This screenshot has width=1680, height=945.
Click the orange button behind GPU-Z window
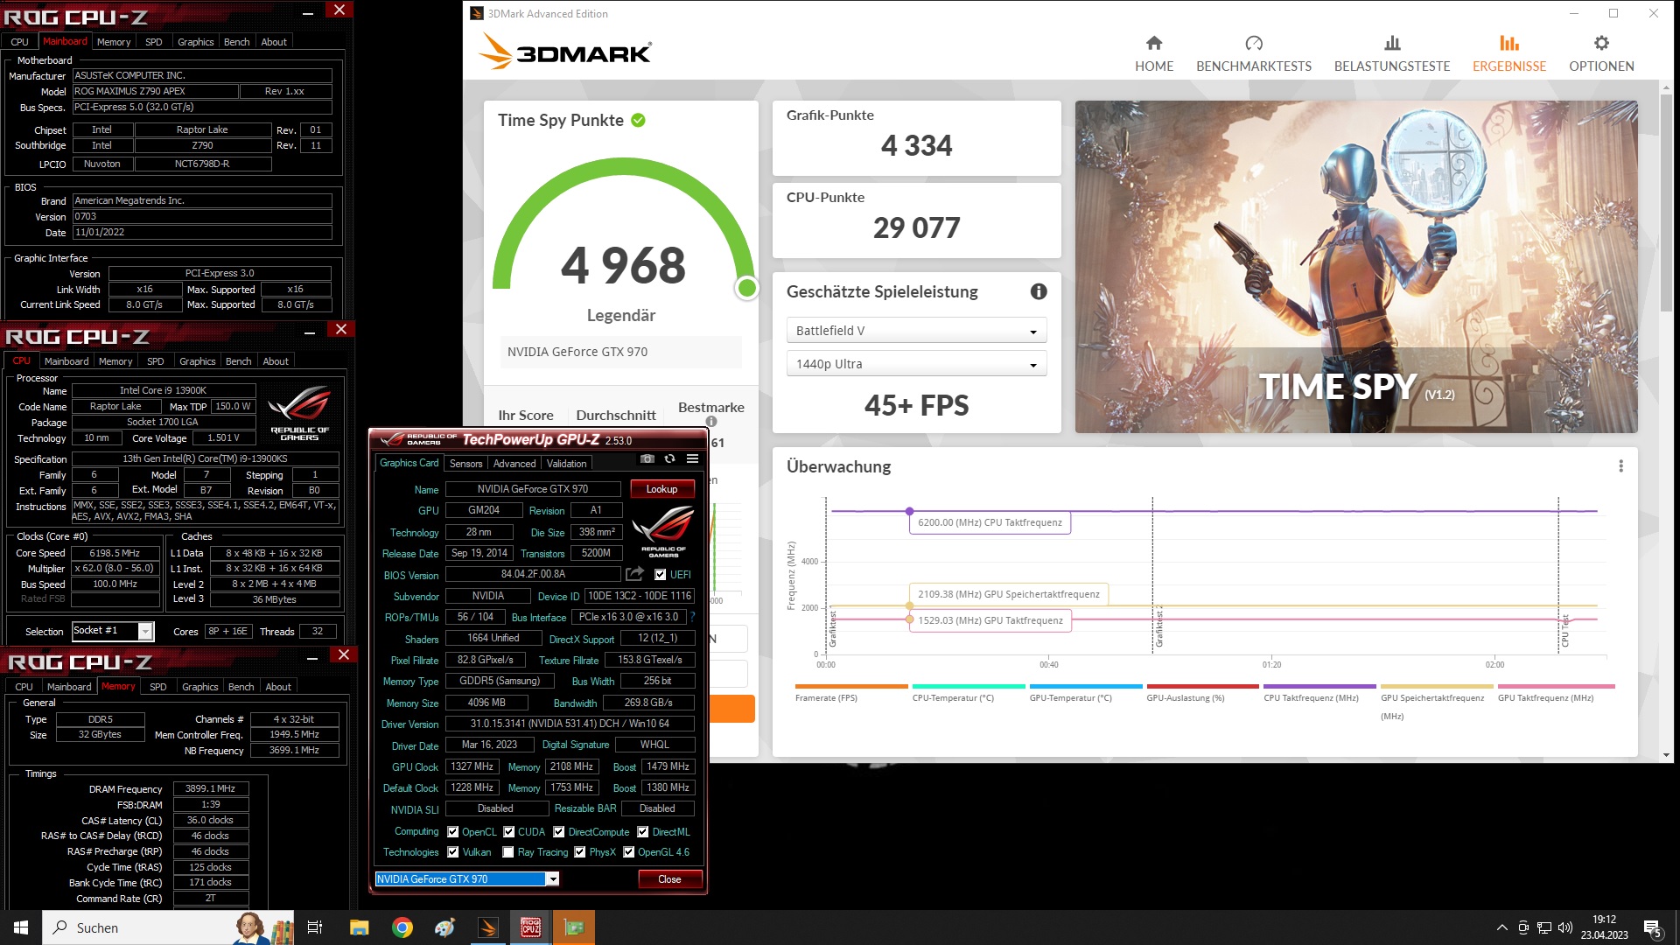click(732, 709)
